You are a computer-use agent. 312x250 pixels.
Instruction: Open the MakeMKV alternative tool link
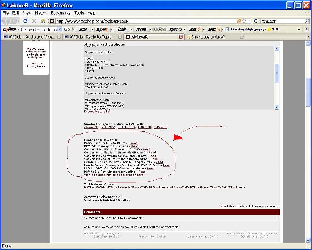108,127
